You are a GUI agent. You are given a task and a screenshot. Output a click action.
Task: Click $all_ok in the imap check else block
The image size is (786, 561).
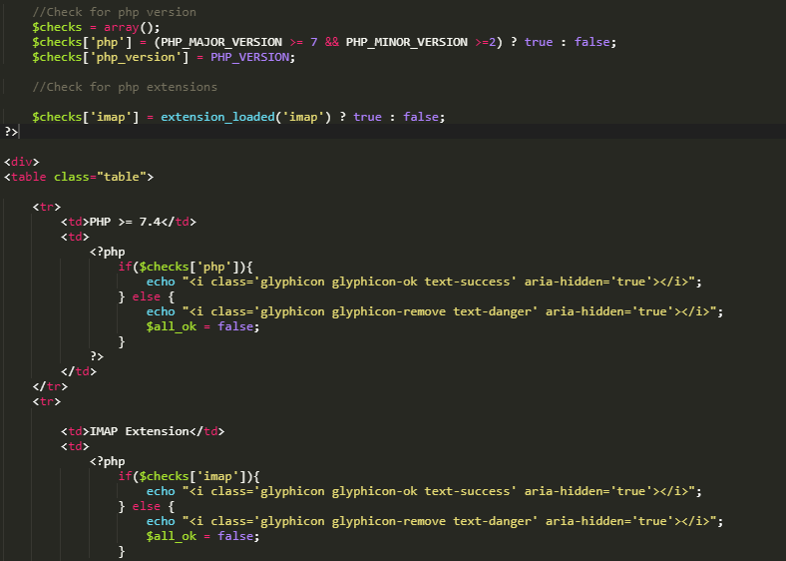[x=171, y=536]
